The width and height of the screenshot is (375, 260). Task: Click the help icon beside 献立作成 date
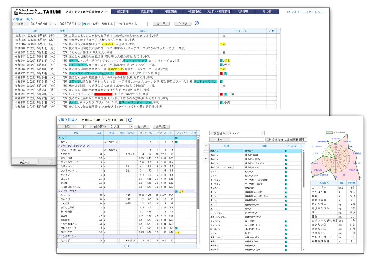130,120
